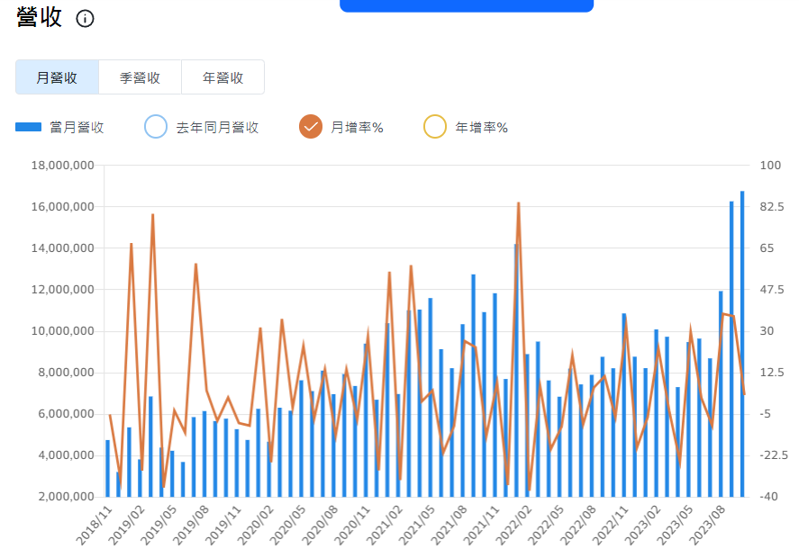799x558 pixels.
Task: Uncheck the orange 月增率% checkbox
Action: point(311,127)
